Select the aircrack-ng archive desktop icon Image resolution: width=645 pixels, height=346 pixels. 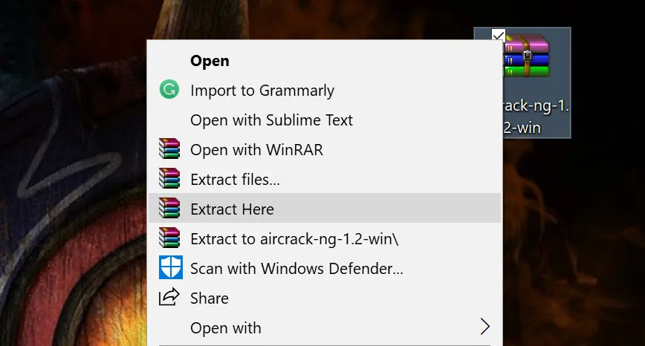click(526, 56)
